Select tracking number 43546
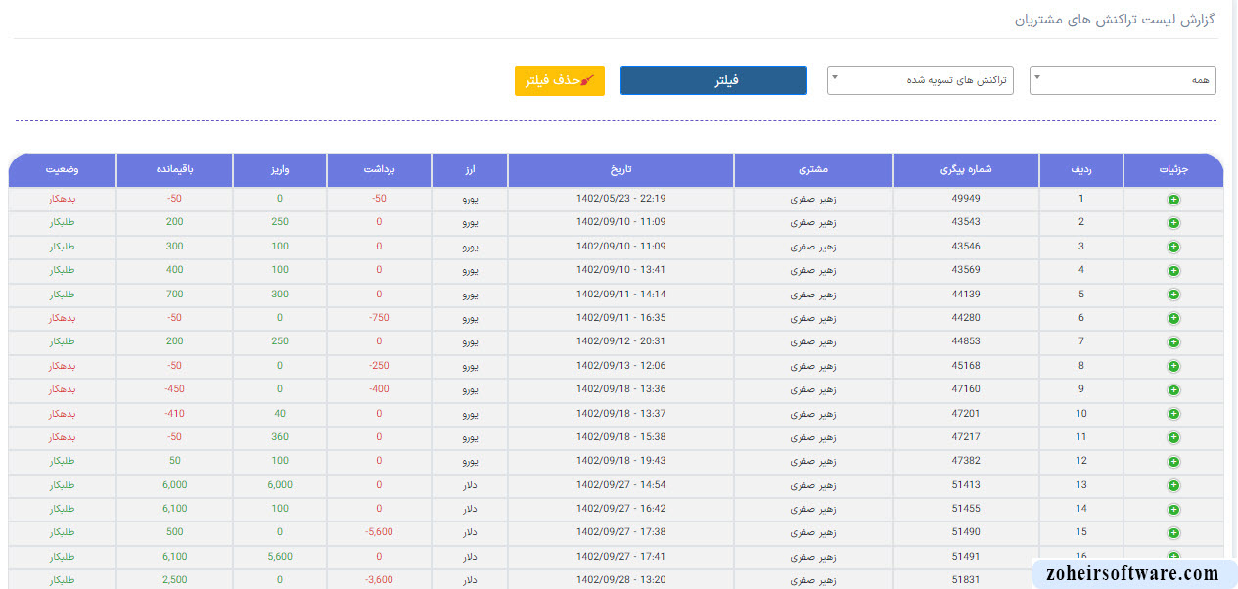1238x589 pixels. click(966, 247)
